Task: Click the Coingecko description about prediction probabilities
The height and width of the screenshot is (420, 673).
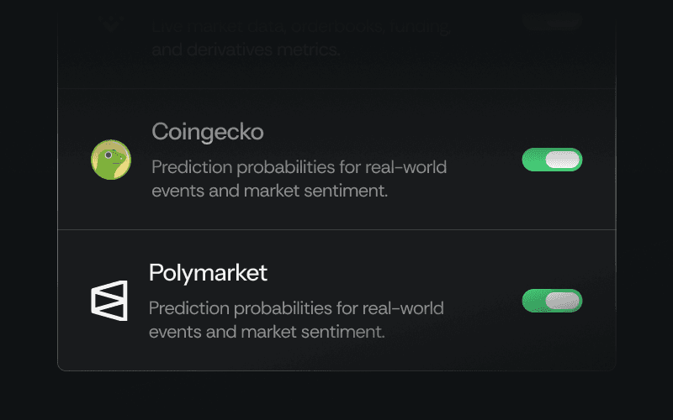Action: [299, 179]
